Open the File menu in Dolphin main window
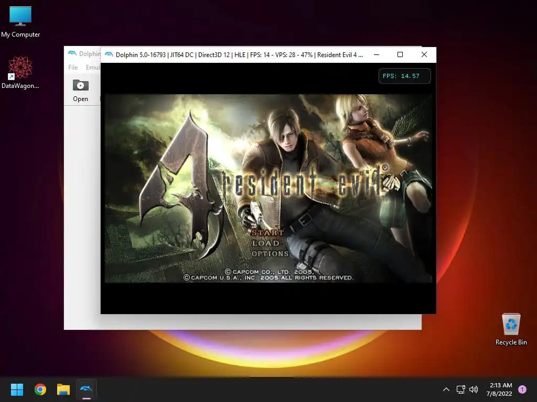537x402 pixels. [x=73, y=68]
